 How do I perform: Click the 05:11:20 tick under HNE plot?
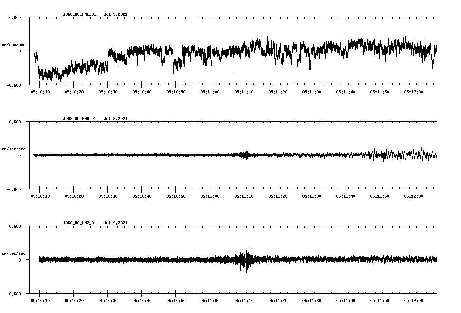278,92
